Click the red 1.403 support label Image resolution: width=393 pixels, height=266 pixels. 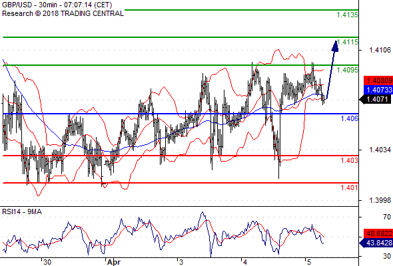(x=350, y=160)
